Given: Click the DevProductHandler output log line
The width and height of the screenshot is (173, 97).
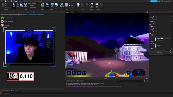Looking at the screenshot, I should coord(85,83).
